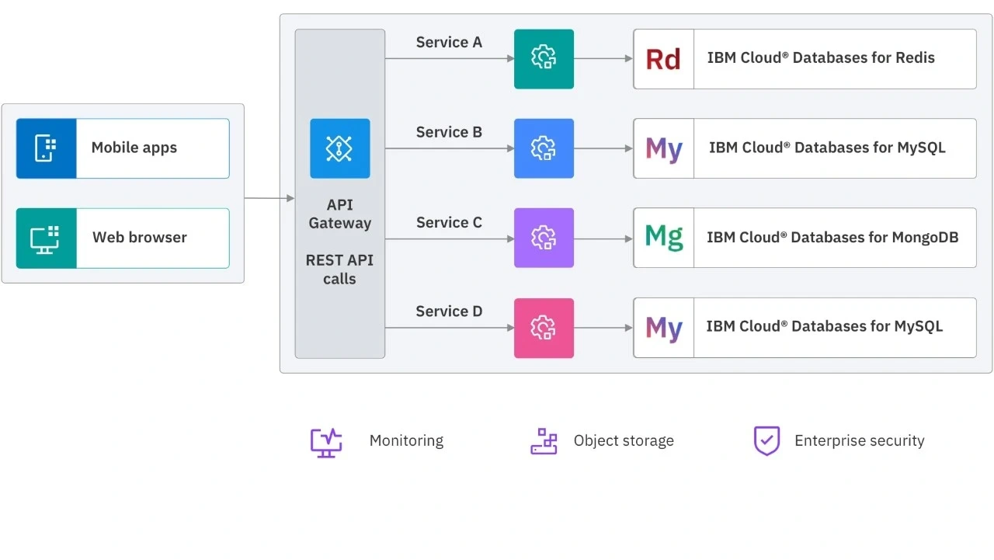Click the green Mg MongoDB logo
The width and height of the screenshot is (994, 560).
click(x=664, y=238)
